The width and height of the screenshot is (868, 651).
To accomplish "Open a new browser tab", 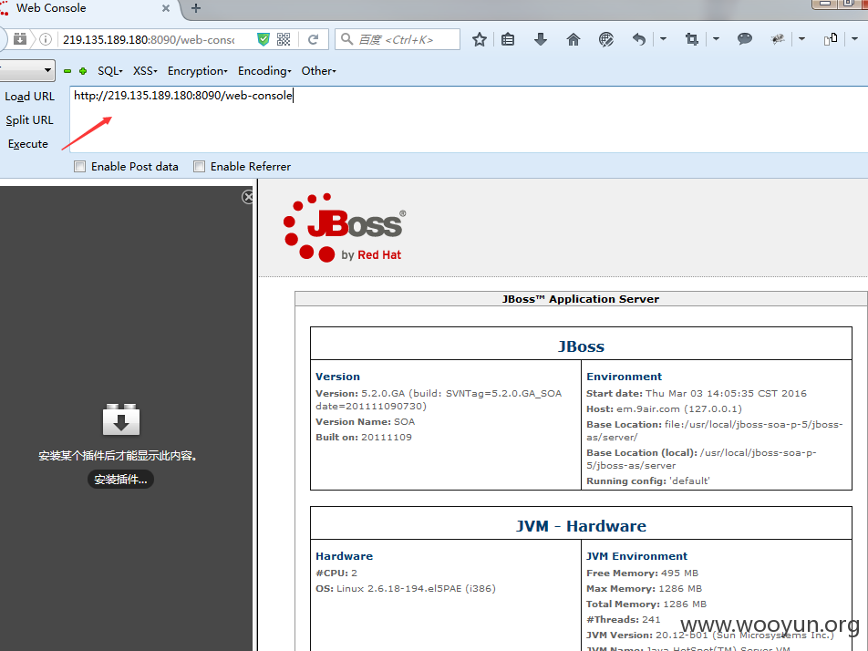I will pyautogui.click(x=196, y=8).
